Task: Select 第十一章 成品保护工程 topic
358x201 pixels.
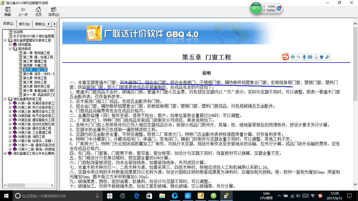Action: [x=39, y=95]
